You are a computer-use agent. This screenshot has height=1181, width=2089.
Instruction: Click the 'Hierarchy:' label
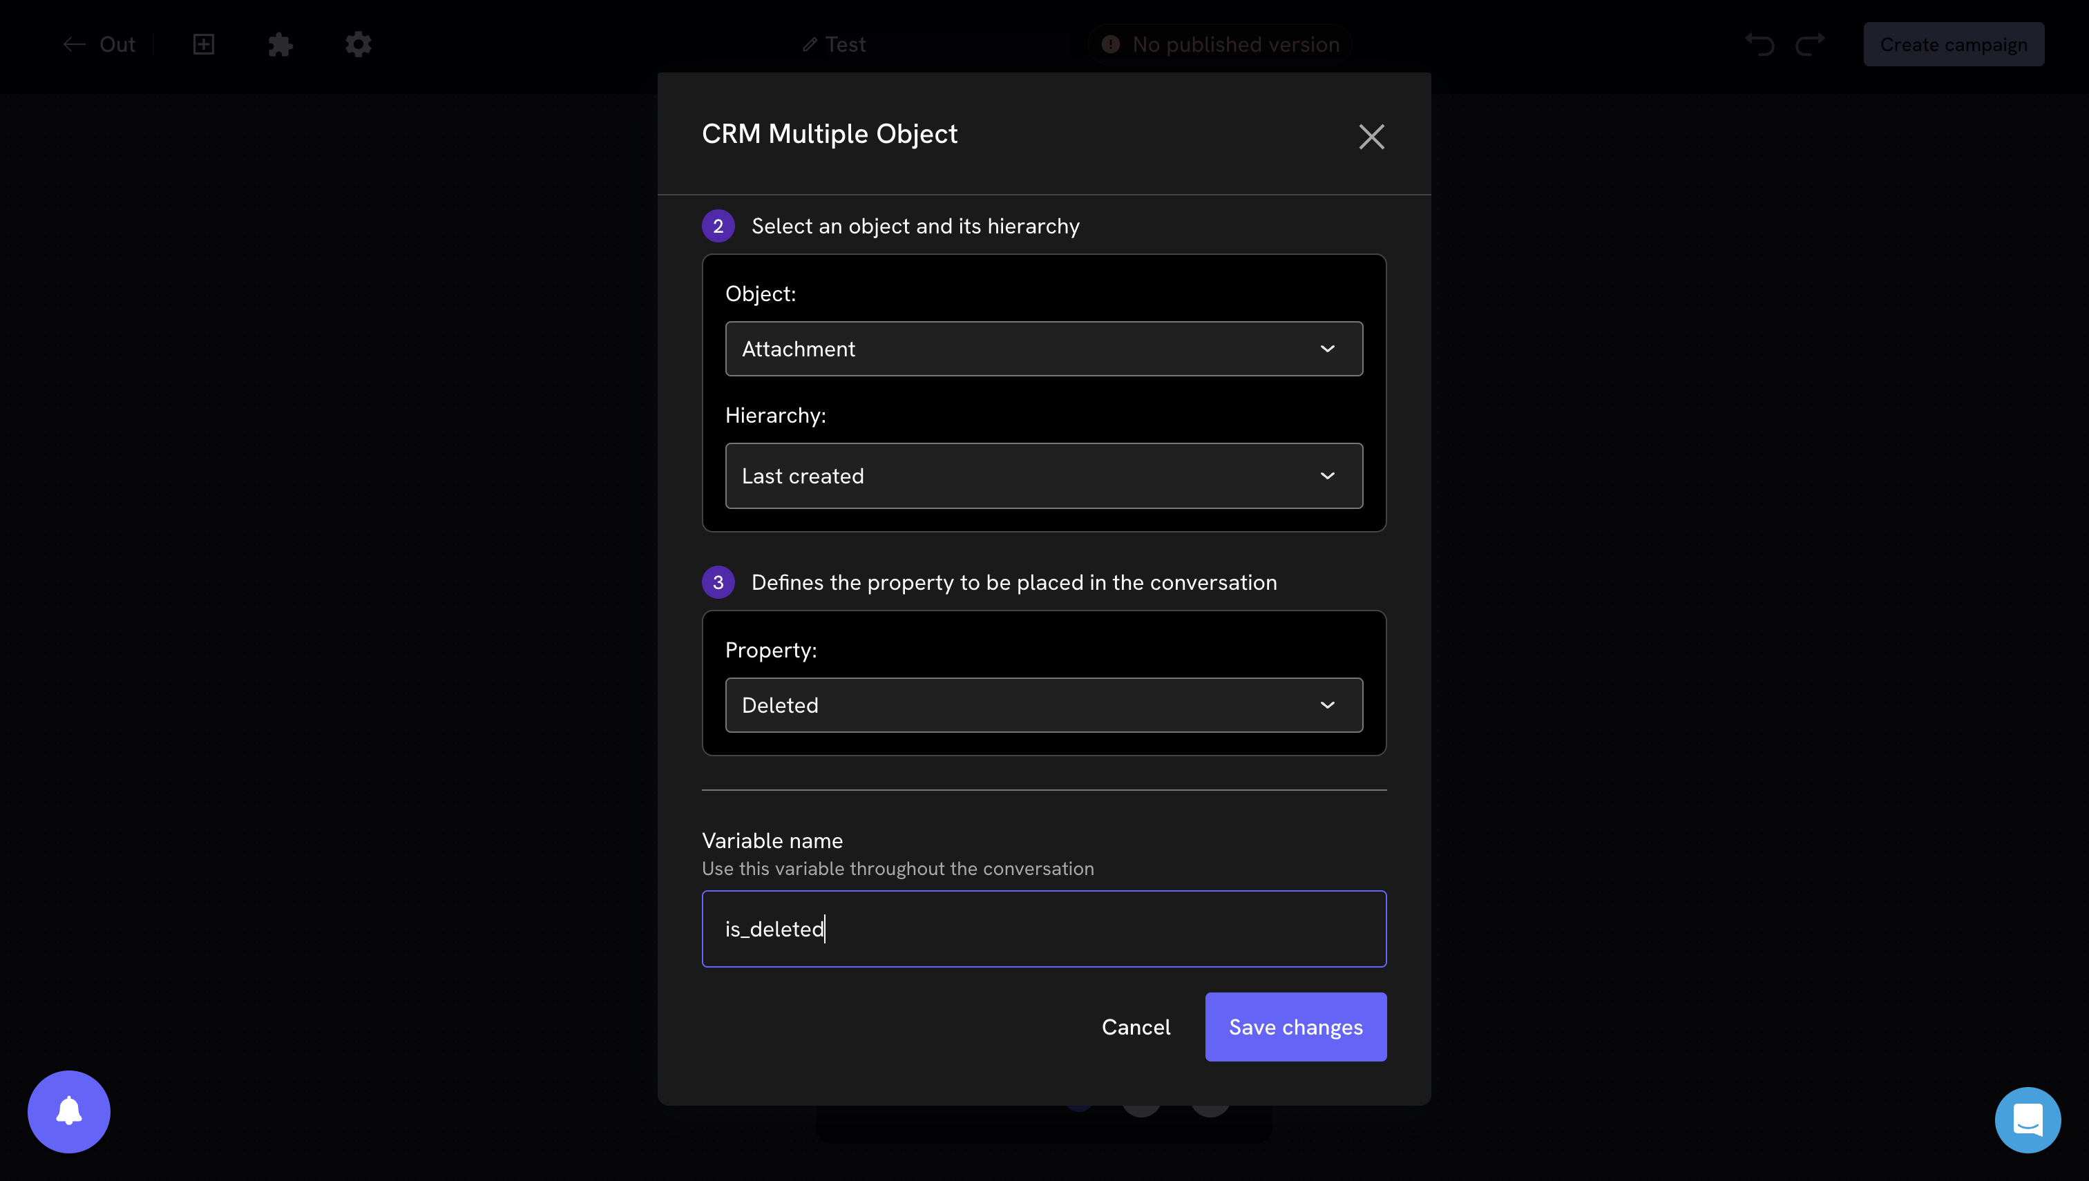(776, 415)
